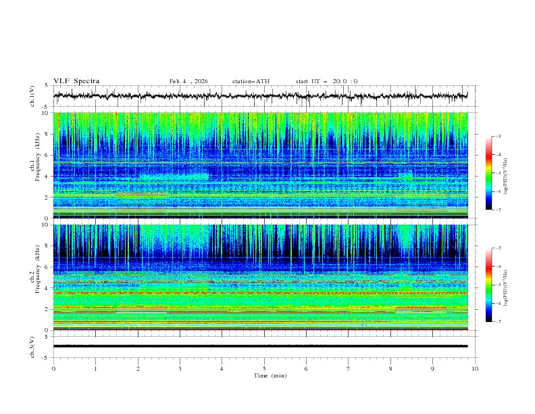
Task: Click the ch.2 spectrogram's PSD colorbar
Action: [x=489, y=285]
